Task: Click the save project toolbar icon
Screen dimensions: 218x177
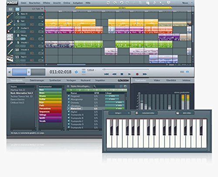Action: point(108,3)
